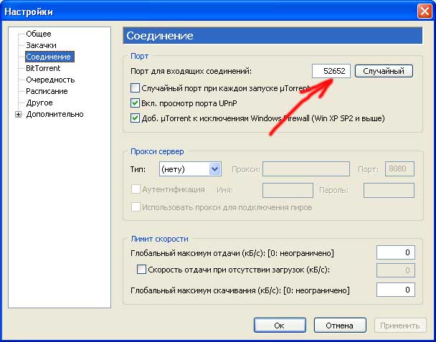The width and height of the screenshot is (436, 342).
Task: Toggle UPnP port mapping checkbox
Action: coord(135,103)
